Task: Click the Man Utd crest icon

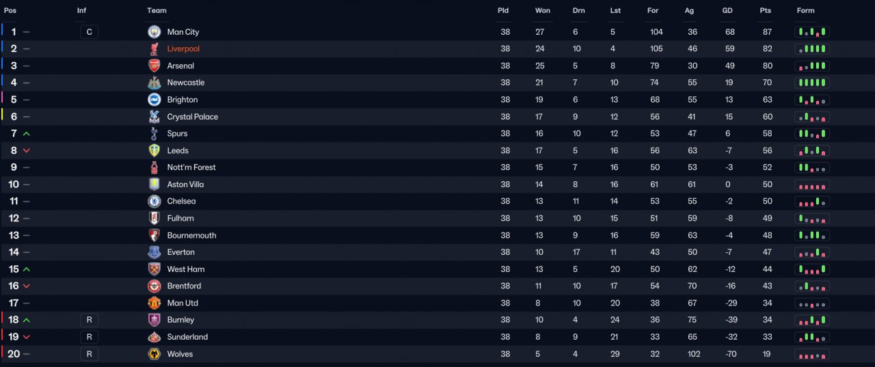Action: [x=154, y=303]
